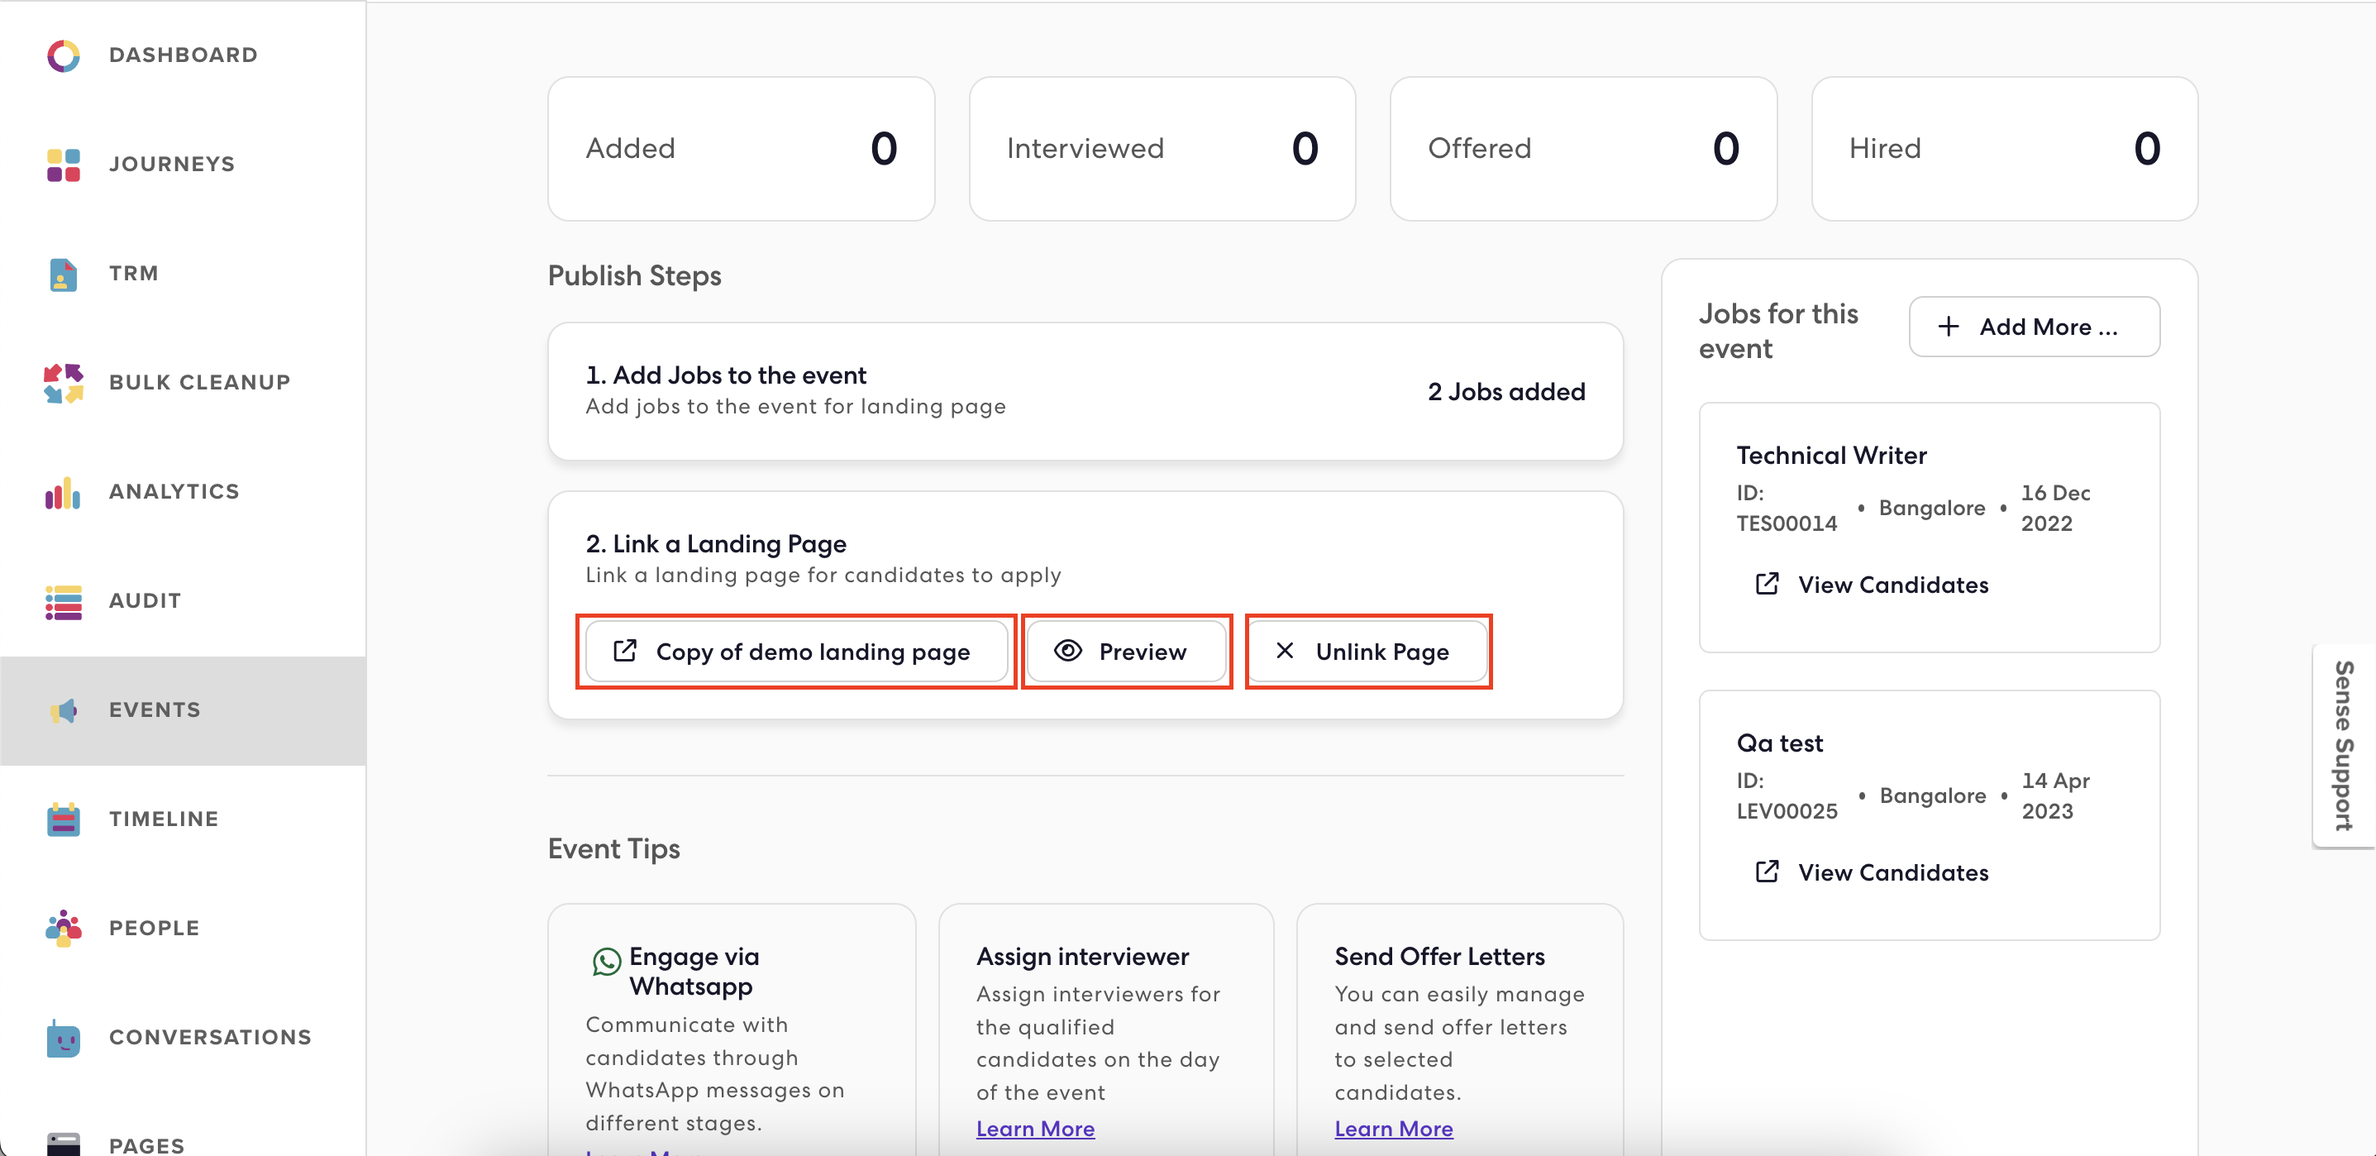Click the Conversations chatbot icon
The width and height of the screenshot is (2376, 1156).
coord(63,1038)
